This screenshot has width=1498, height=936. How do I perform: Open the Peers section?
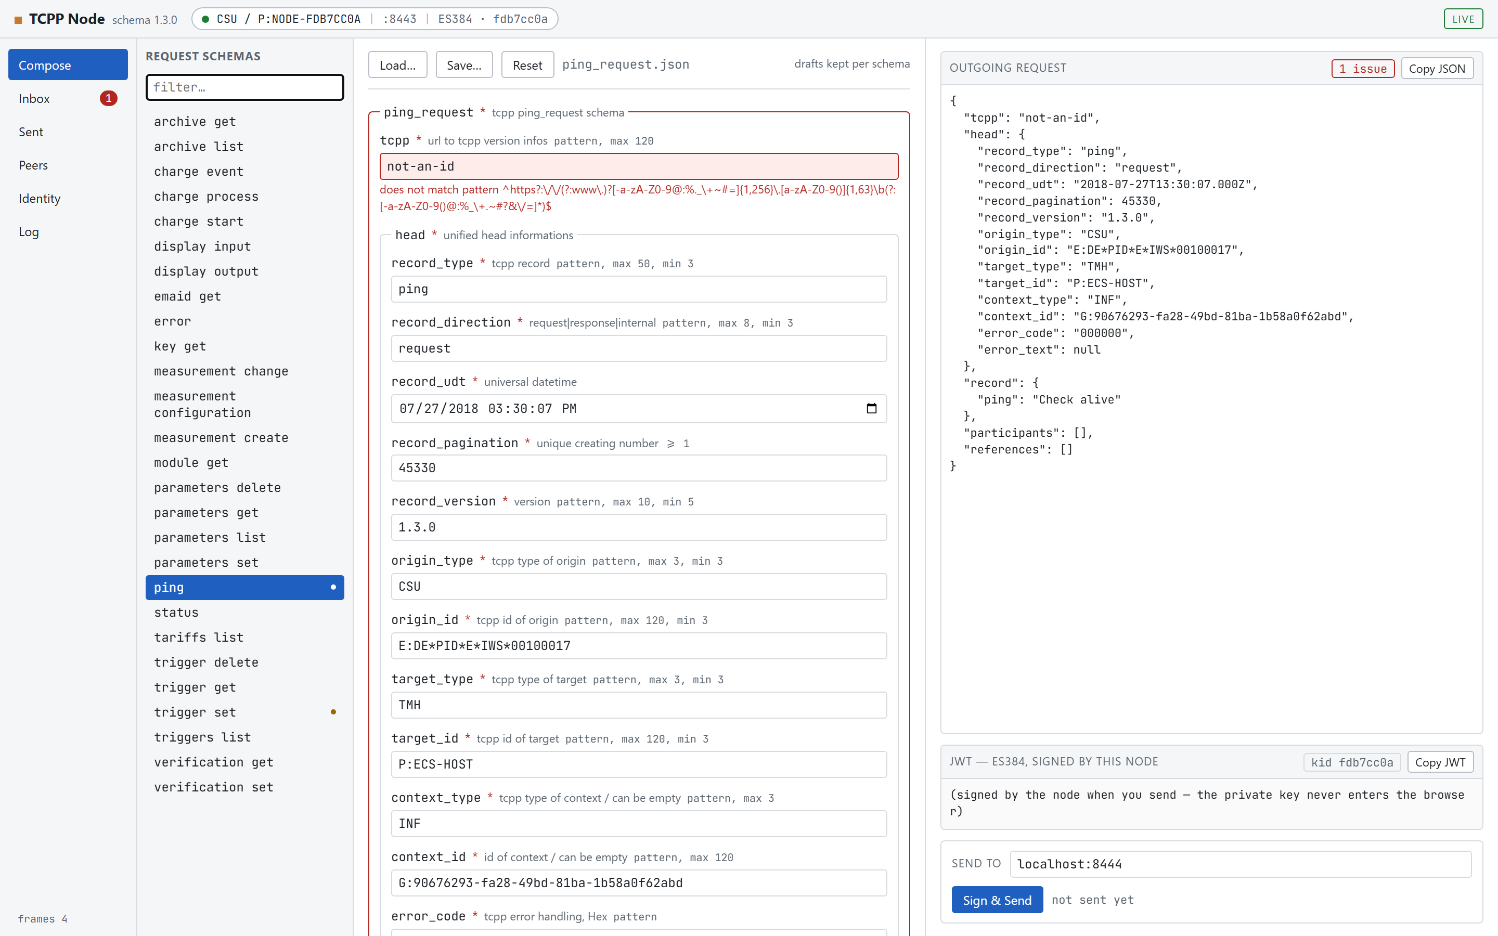point(68,165)
